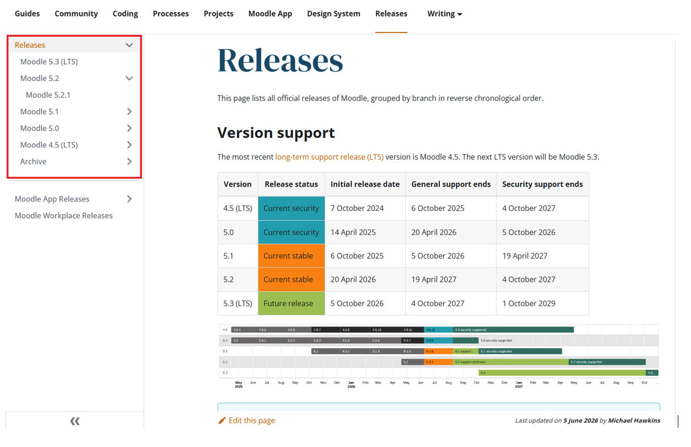Expand the Moodle App Releases chevron
691x447 pixels.
[129, 199]
